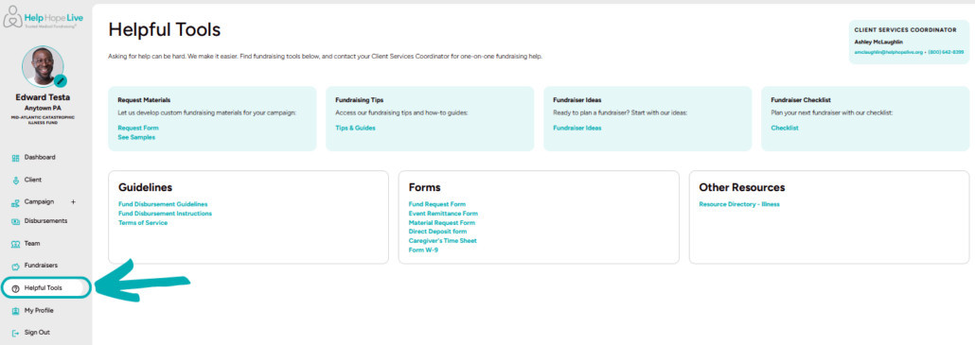Open Caregiver's Time Sheet link
The width and height of the screenshot is (975, 345).
443,241
